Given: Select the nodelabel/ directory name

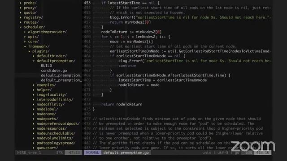Looking at the screenshot, I should pos(48,109).
